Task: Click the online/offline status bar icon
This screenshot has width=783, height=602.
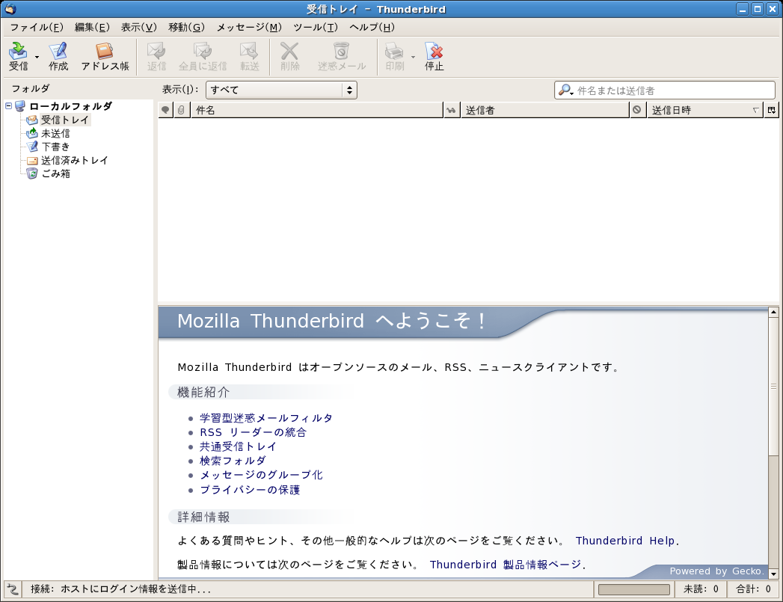Action: [13, 589]
